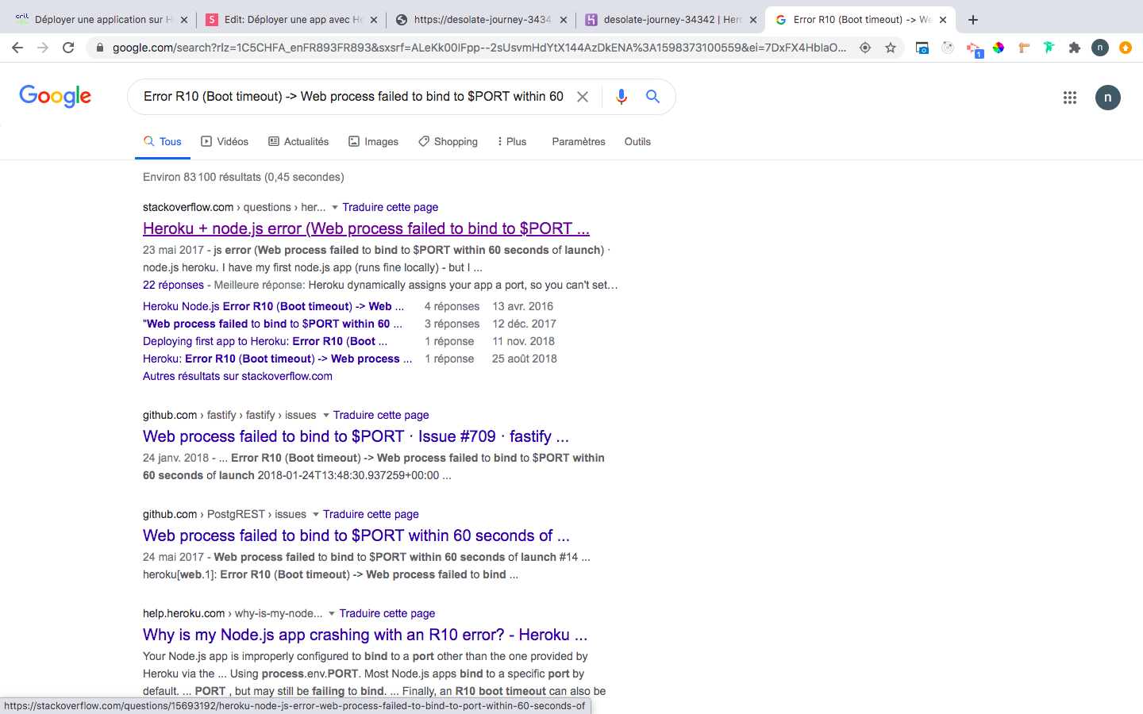Click inside the Google search text field
The height and width of the screenshot is (714, 1143).
(353, 97)
